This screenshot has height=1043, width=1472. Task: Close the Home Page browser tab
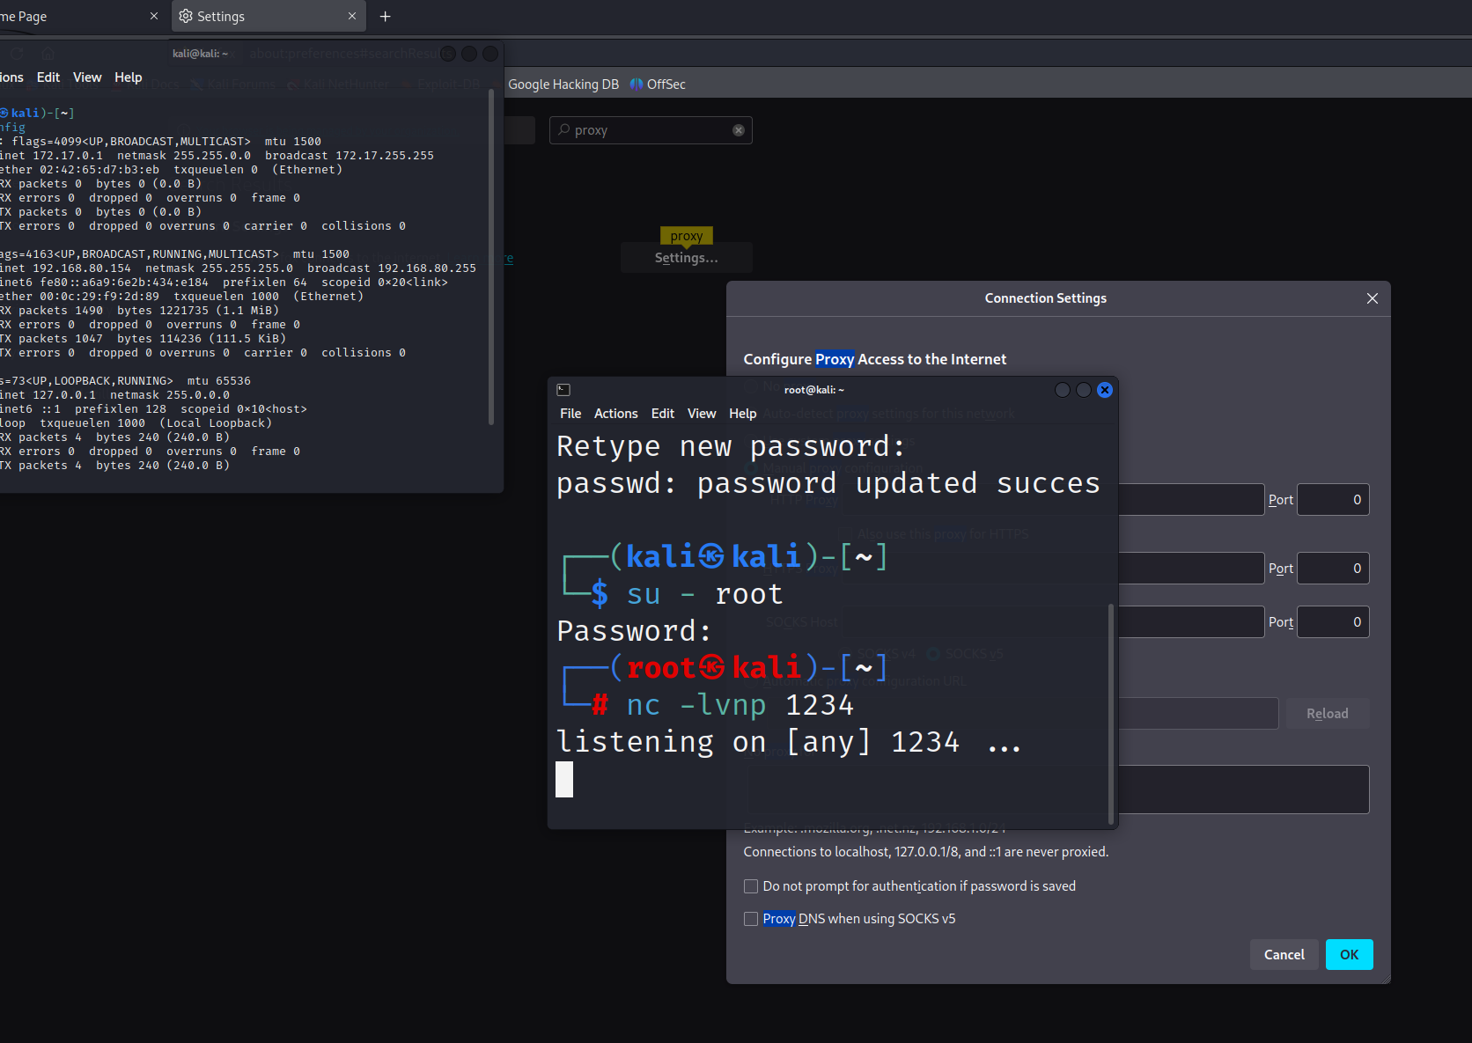click(154, 16)
